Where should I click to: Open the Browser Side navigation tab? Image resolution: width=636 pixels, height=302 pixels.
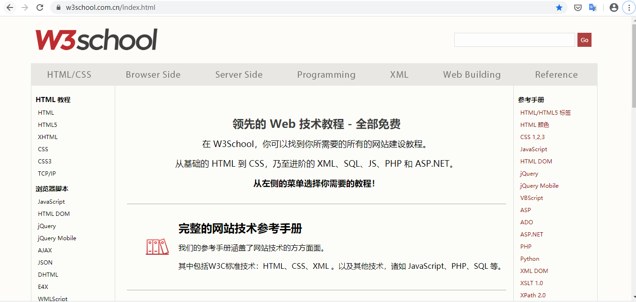pos(153,74)
